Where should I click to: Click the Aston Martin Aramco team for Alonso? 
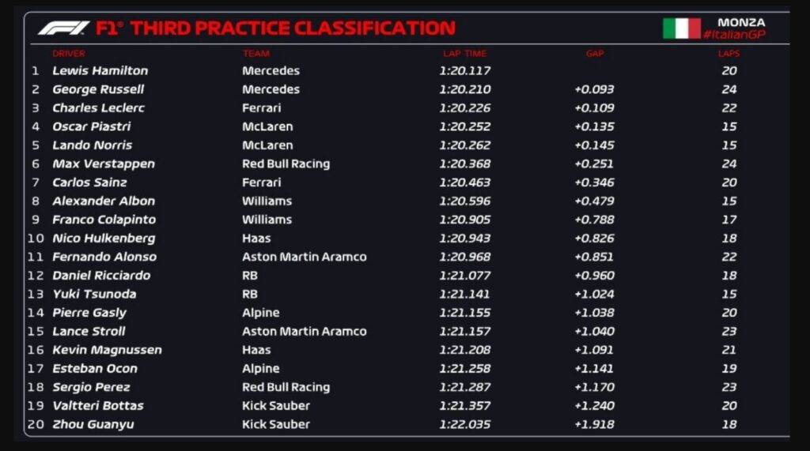point(304,257)
